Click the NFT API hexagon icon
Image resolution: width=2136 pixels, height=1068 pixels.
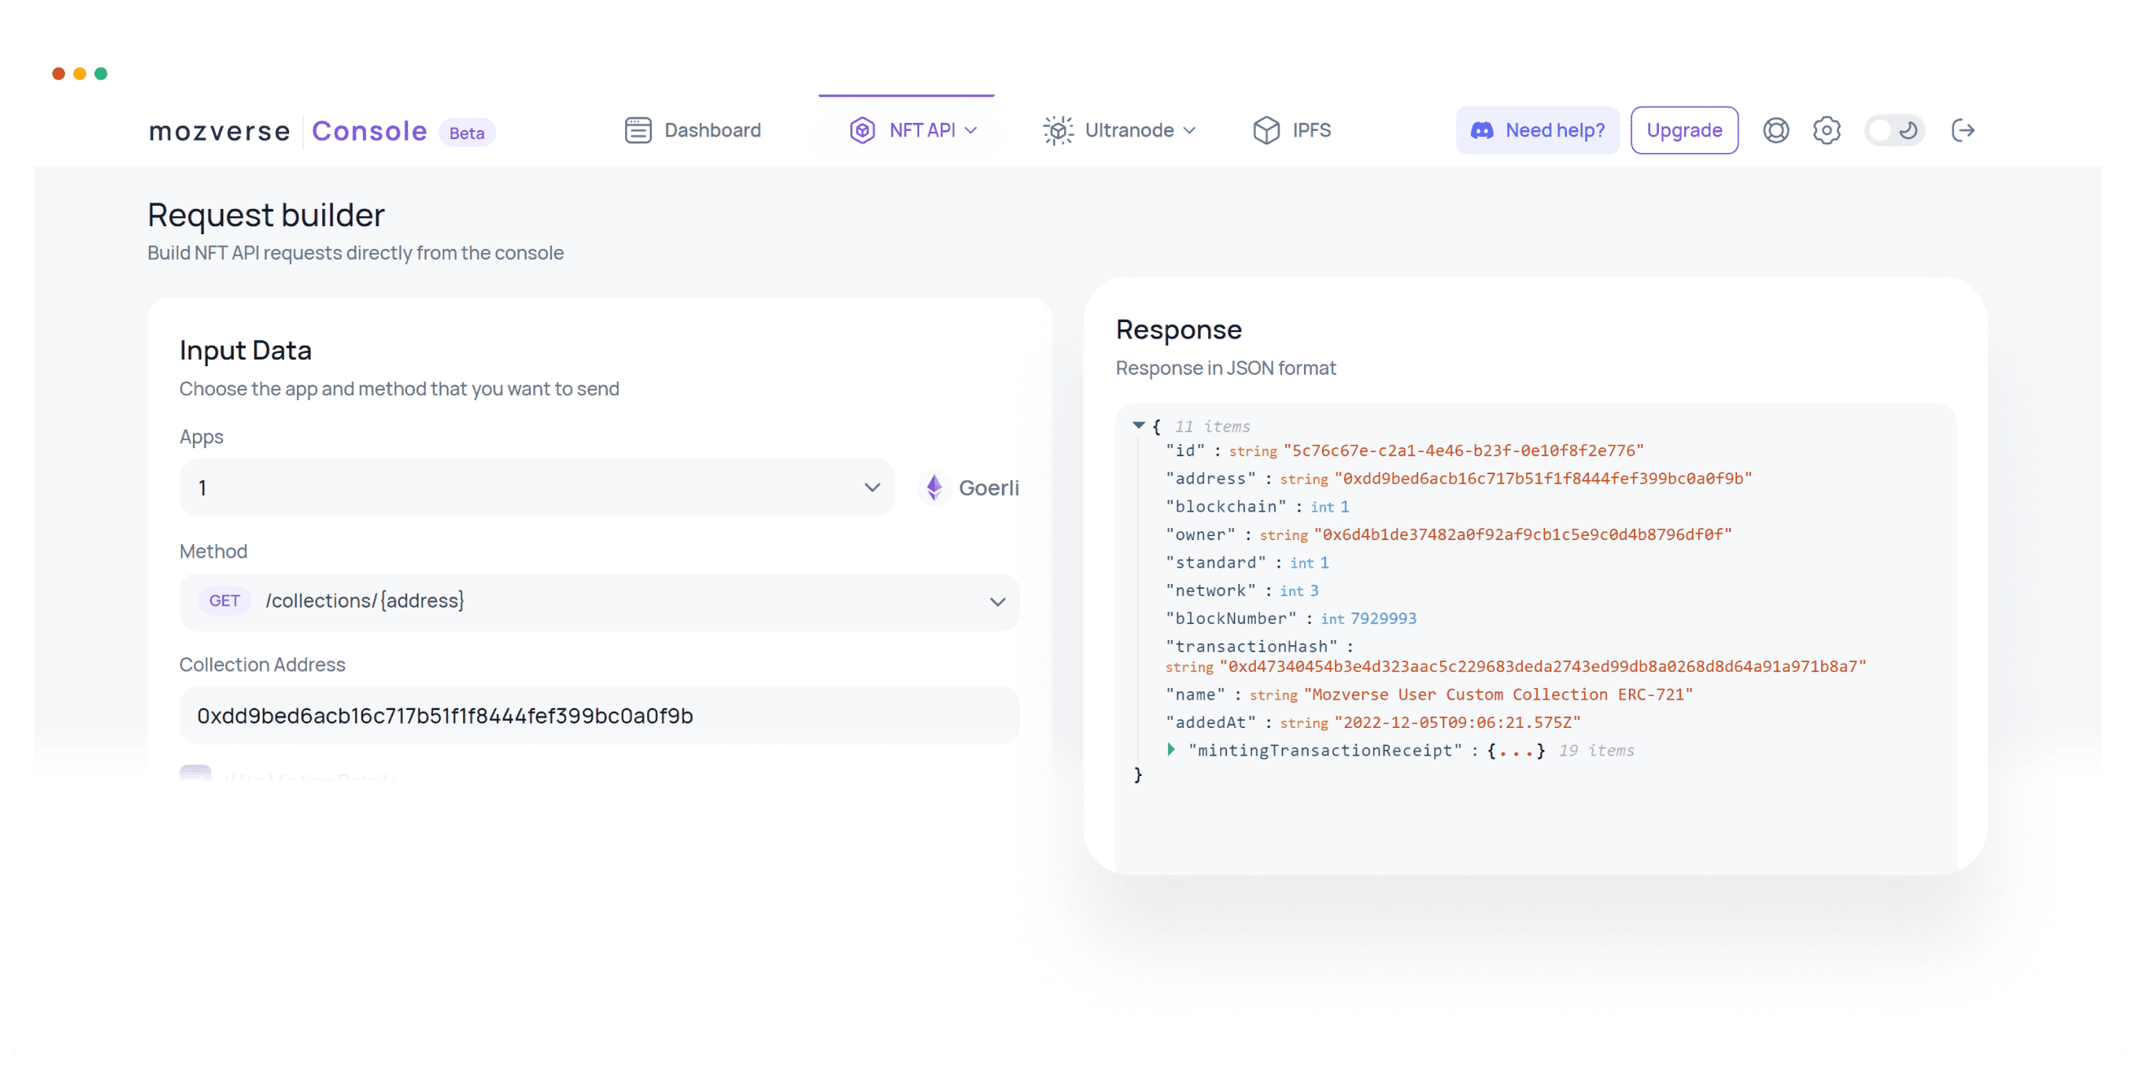(862, 130)
